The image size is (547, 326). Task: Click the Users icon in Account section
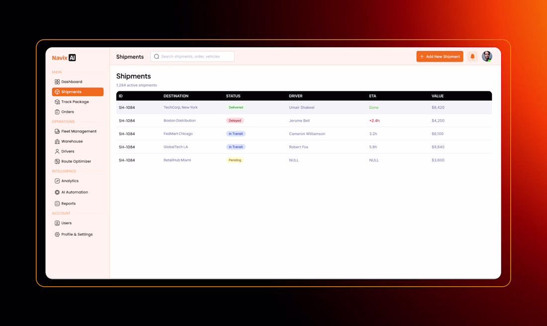57,223
